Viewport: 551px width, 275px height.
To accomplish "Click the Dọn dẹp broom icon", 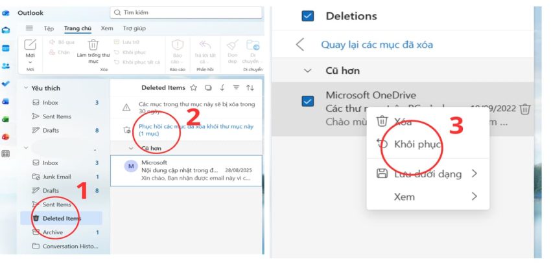I will click(x=233, y=45).
